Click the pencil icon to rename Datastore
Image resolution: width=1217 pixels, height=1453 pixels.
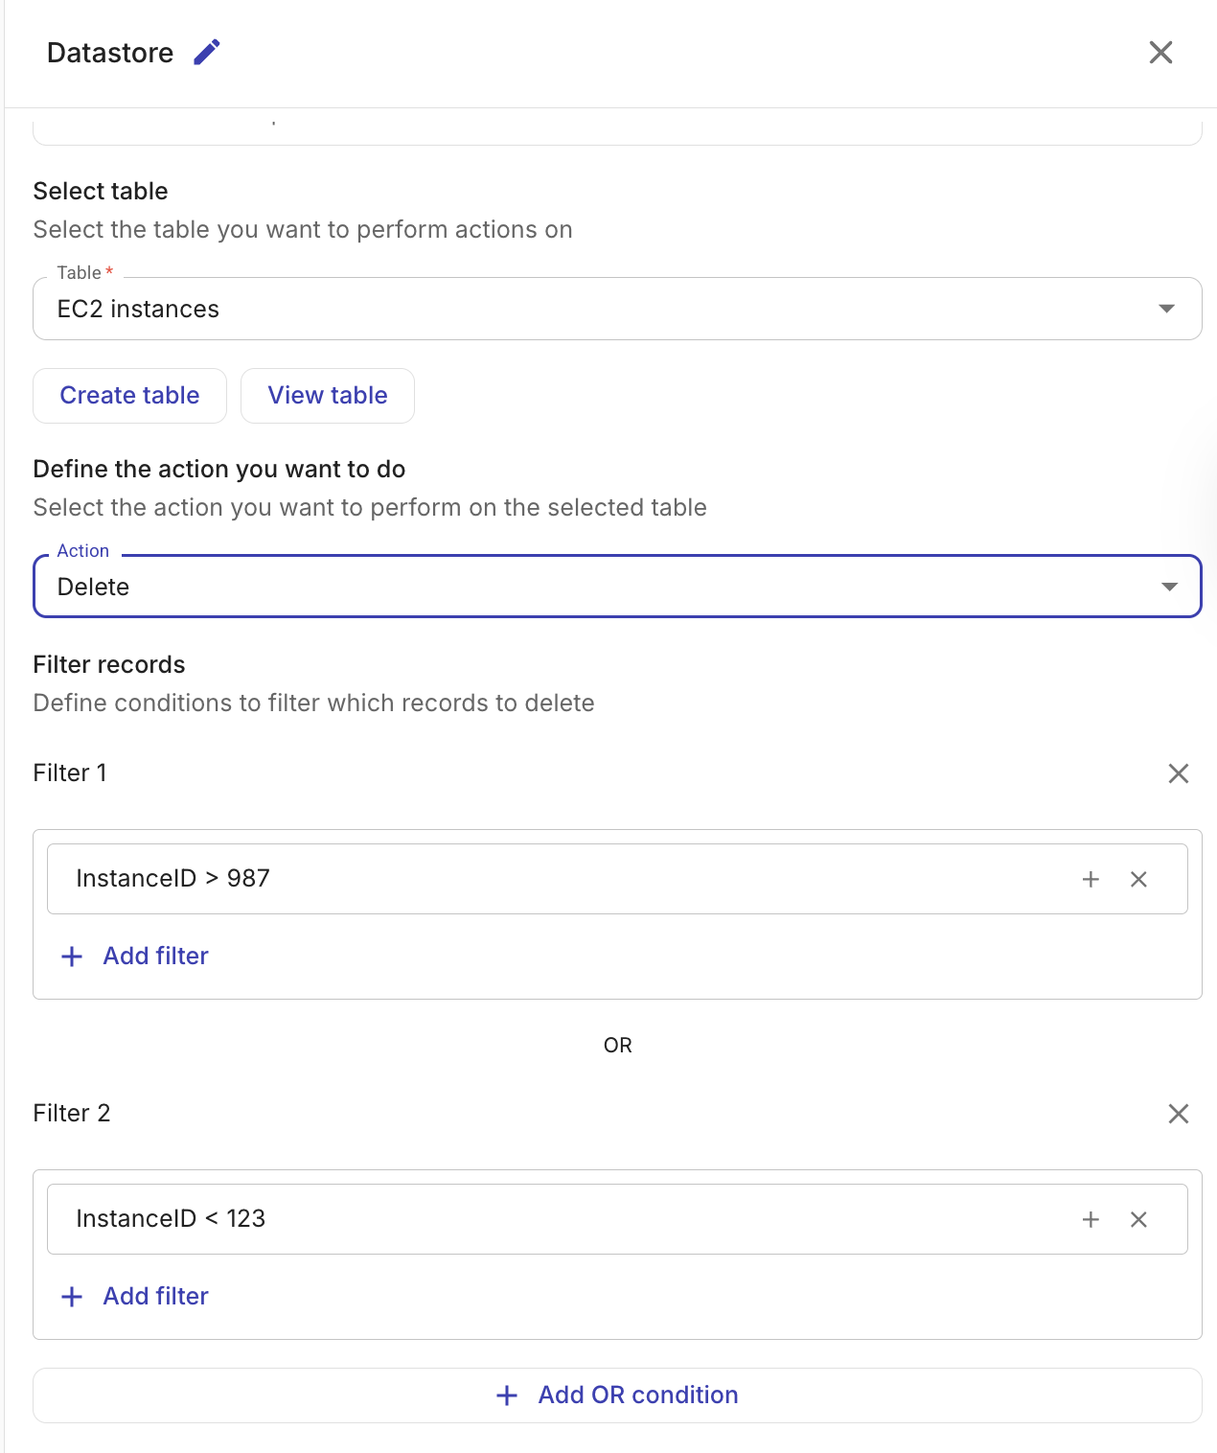click(x=207, y=53)
